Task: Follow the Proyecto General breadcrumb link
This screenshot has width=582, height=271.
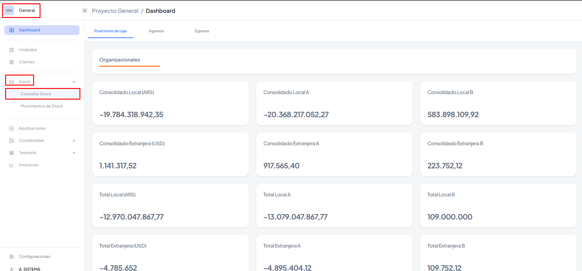Action: pyautogui.click(x=115, y=11)
